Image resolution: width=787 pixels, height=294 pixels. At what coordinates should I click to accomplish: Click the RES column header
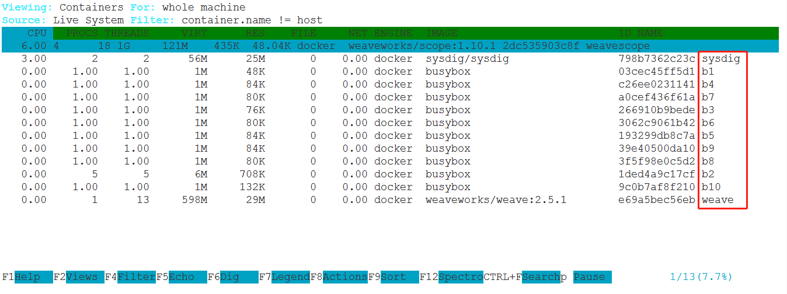tap(255, 33)
